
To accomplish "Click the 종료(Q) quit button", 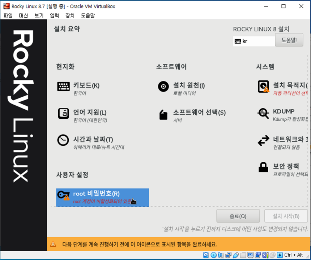I will [x=238, y=216].
